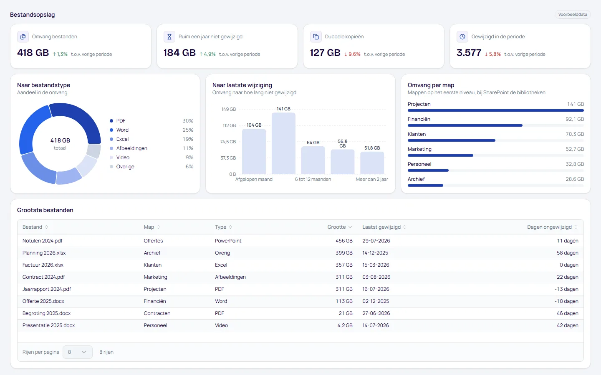Screen dimensions: 601x375
Task: Click file Contract 2024.pdf
Action: 44,277
